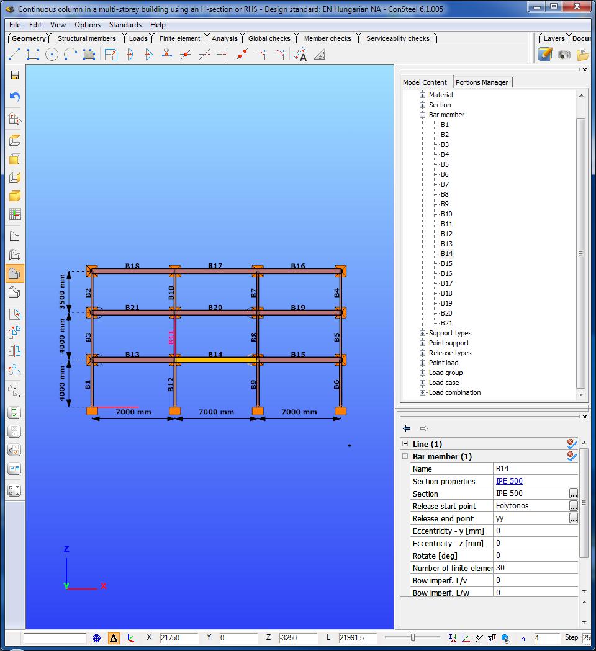Click the ellipsis button in Section row
Viewport: 596px width, 651px height.
coord(574,494)
